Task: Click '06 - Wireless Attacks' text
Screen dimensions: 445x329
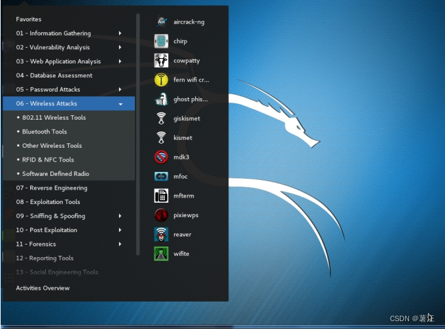Action: click(46, 103)
